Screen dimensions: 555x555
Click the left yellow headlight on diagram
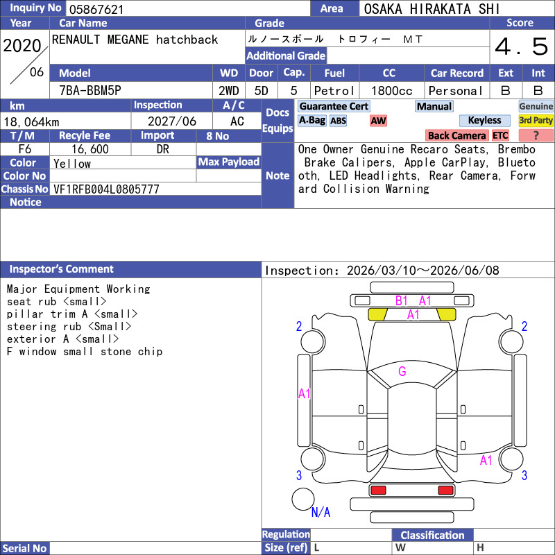[x=377, y=314]
